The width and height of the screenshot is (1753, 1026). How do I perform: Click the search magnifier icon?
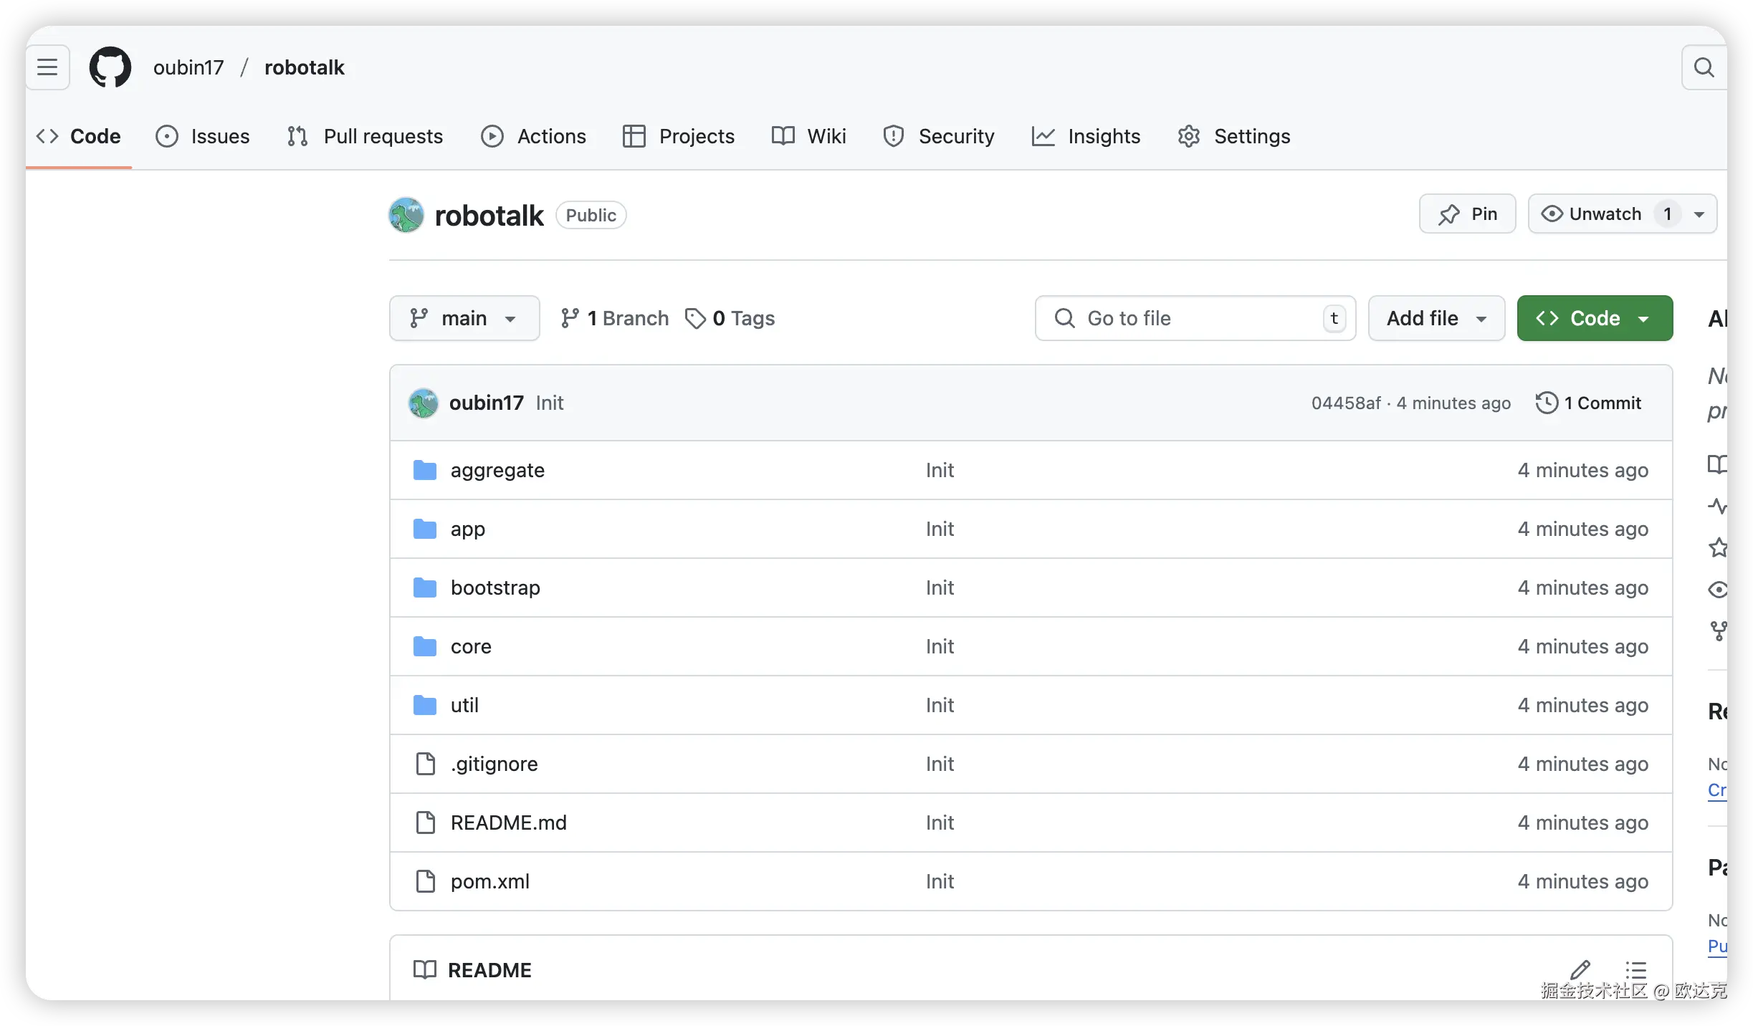click(x=1703, y=67)
